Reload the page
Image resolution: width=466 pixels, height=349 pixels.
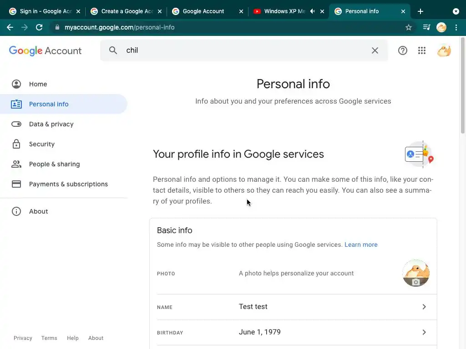(39, 27)
